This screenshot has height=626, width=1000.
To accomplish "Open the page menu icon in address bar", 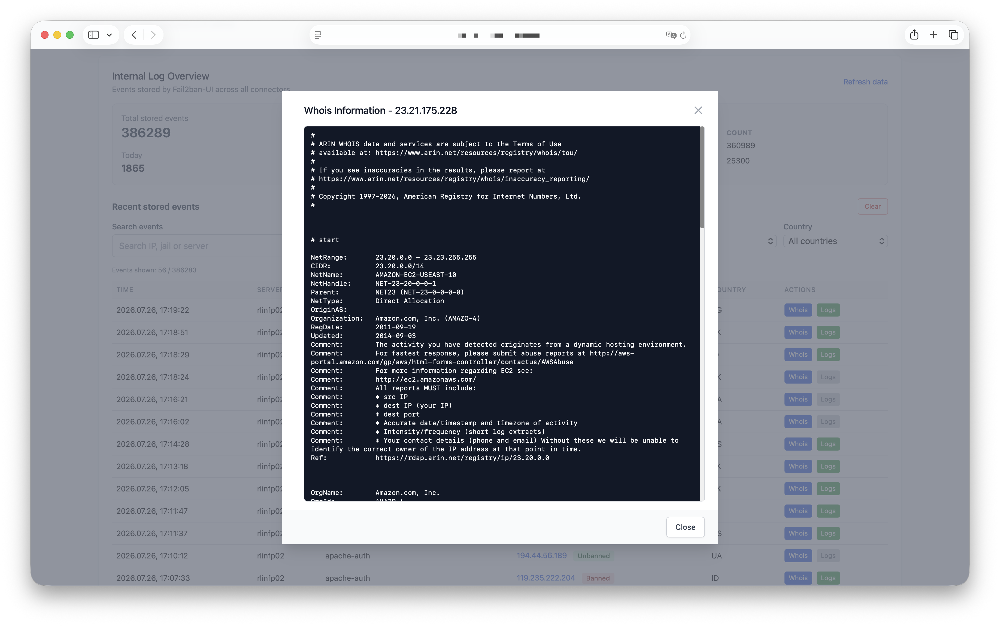I will coord(318,35).
